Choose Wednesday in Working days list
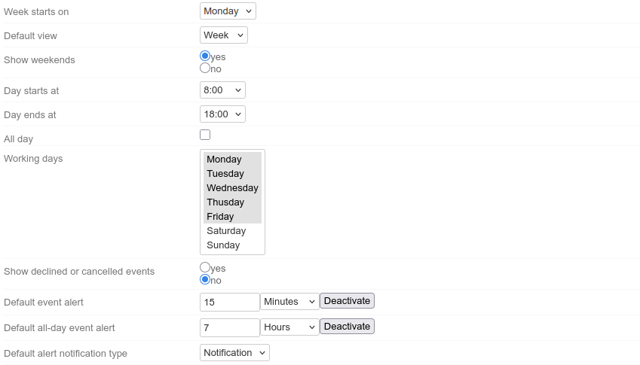Image resolution: width=640 pixels, height=365 pixels. (232, 188)
